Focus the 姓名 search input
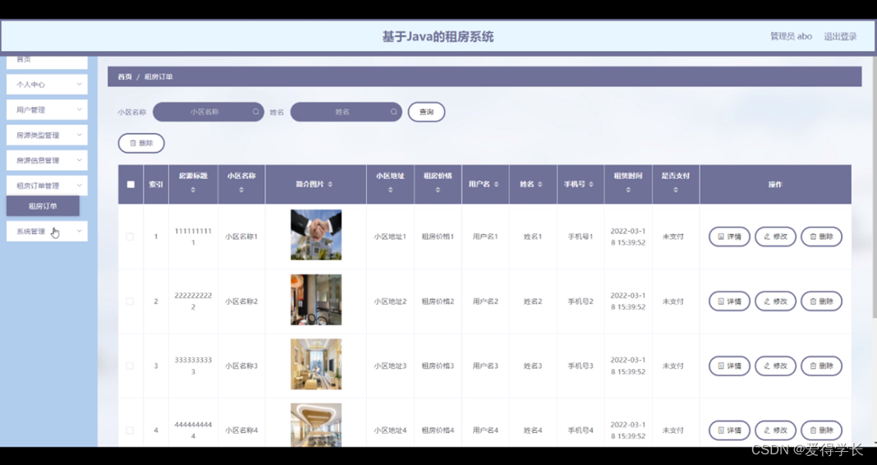The width and height of the screenshot is (877, 465). (x=347, y=112)
